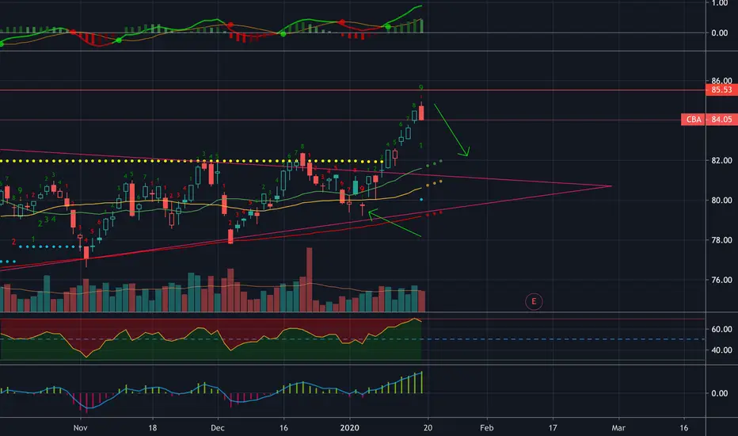Click the 82.00 price scale label
Screen dimensions: 738x436
pos(721,160)
